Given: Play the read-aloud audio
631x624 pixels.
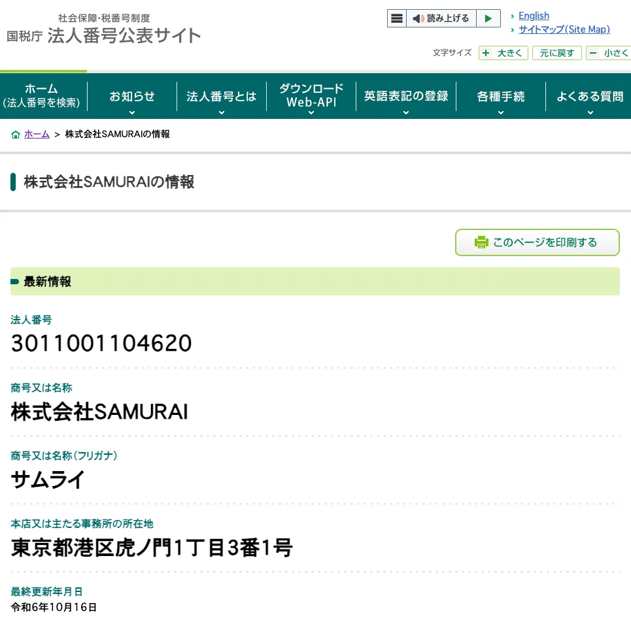Looking at the screenshot, I should (488, 18).
